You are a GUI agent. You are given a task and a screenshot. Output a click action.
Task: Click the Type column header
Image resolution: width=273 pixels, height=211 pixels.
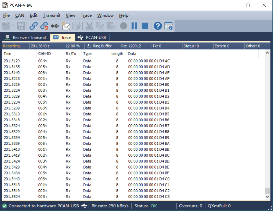tap(95, 54)
